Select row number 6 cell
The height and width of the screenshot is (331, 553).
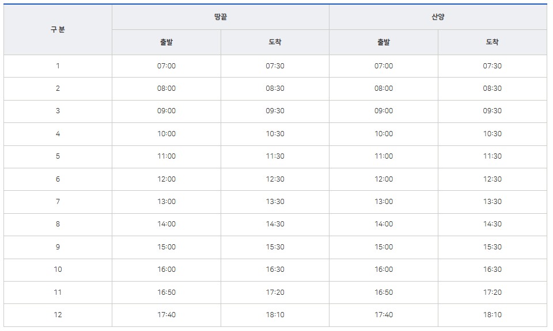[x=58, y=179]
